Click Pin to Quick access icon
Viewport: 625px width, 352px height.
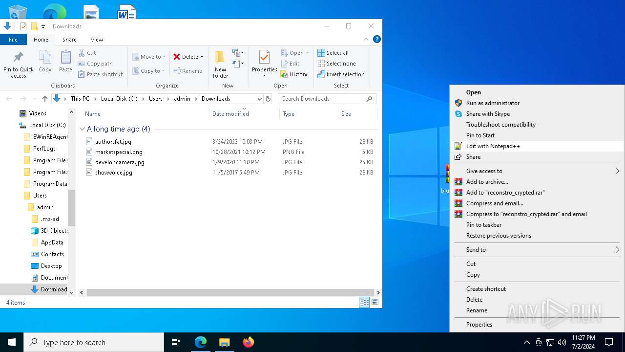tap(18, 58)
